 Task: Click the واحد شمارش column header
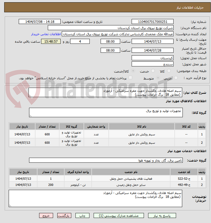point(96,126)
